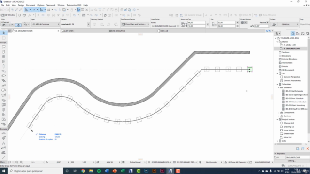Click the top elevation input field 66,00
The image size is (310, 174).
[x=197, y=23]
